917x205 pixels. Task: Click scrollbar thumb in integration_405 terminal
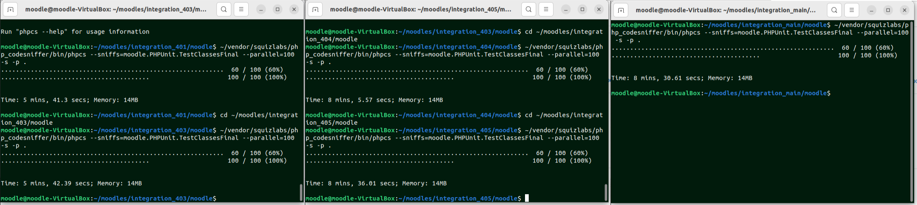point(606,192)
